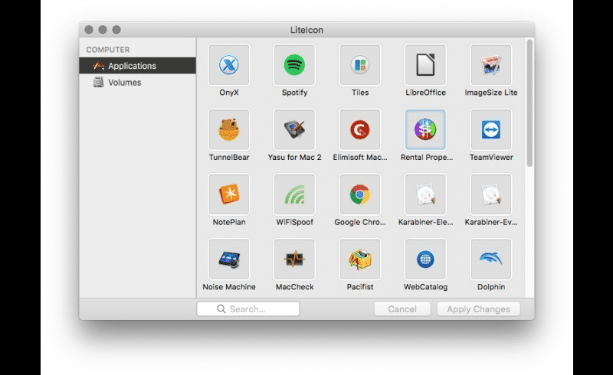Choose the LibreOffice document icon

click(x=425, y=65)
